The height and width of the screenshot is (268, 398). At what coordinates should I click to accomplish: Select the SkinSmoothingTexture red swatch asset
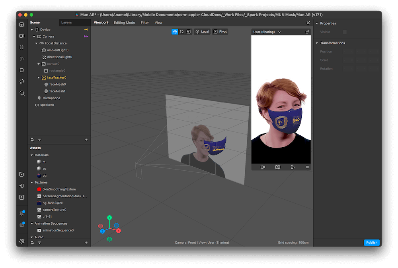click(x=39, y=189)
